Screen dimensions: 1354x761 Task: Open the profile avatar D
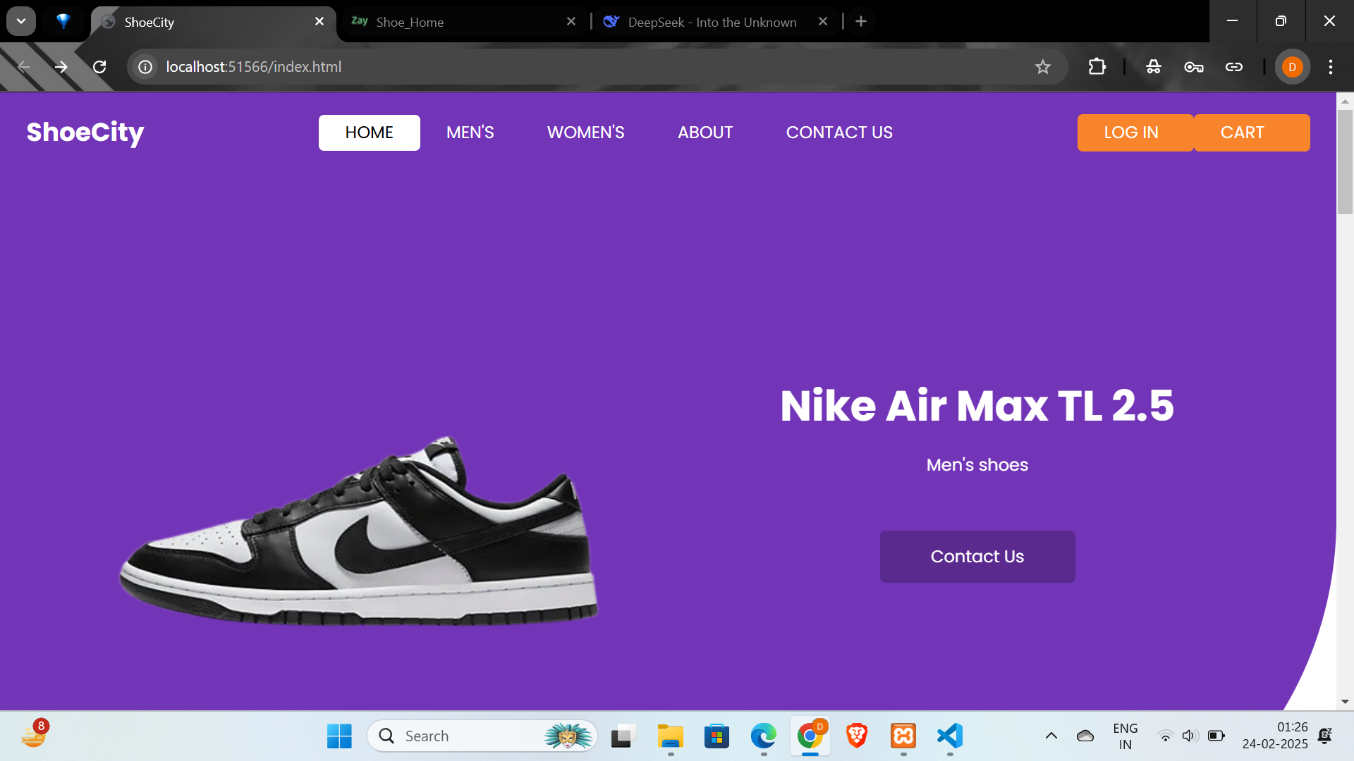point(1292,67)
